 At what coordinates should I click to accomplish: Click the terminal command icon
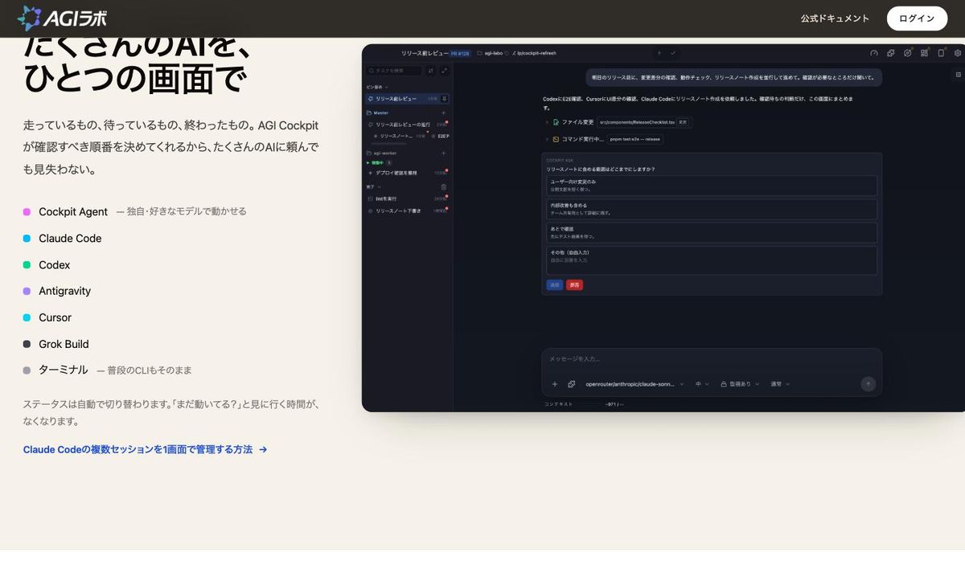click(556, 139)
